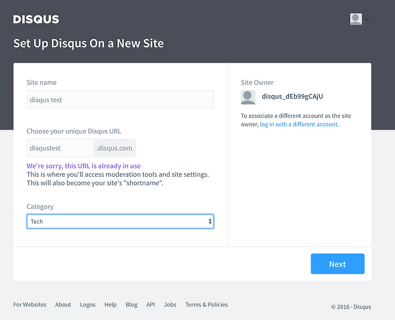
Task: Go to the About footer link
Action: (x=63, y=305)
